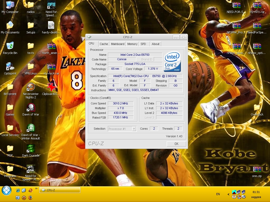Viewport: 270px width, 202px height.
Task: Click the Start orb button on taskbar
Action: [x=7, y=191]
